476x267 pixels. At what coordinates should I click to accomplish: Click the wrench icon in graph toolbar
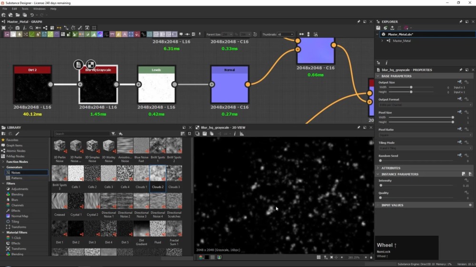click(x=80, y=28)
